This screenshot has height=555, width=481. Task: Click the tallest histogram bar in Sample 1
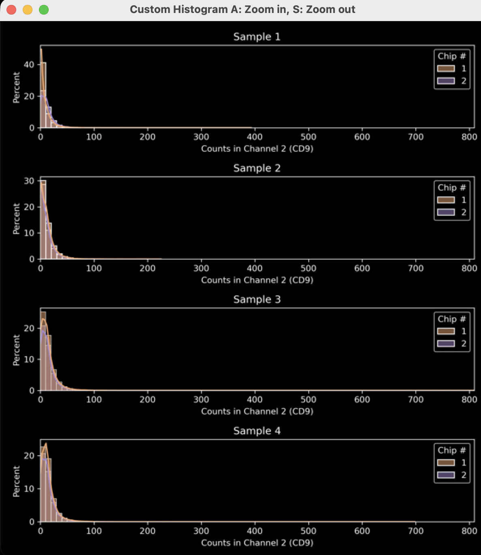(43, 95)
